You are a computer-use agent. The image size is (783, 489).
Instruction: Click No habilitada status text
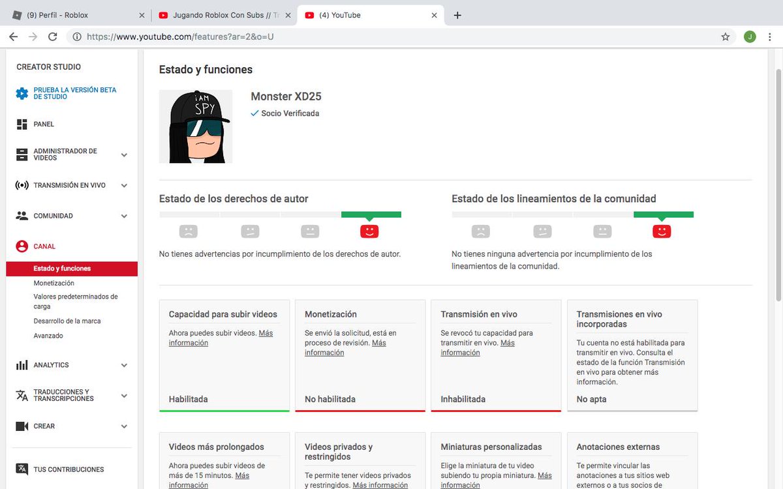coord(330,399)
